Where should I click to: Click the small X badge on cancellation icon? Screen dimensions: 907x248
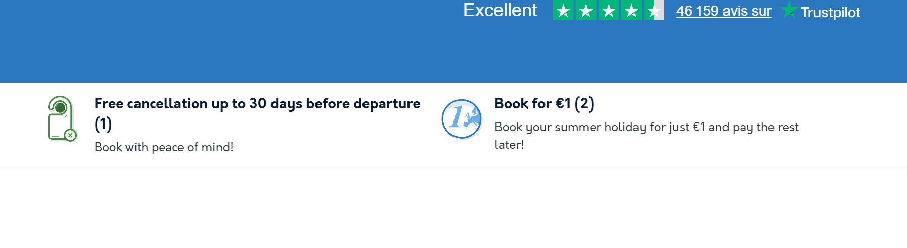coord(71,135)
